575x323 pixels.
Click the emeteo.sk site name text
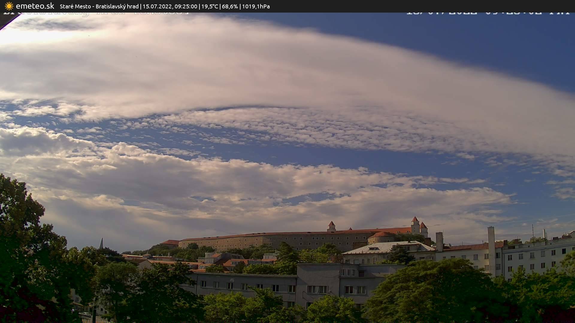35,6
